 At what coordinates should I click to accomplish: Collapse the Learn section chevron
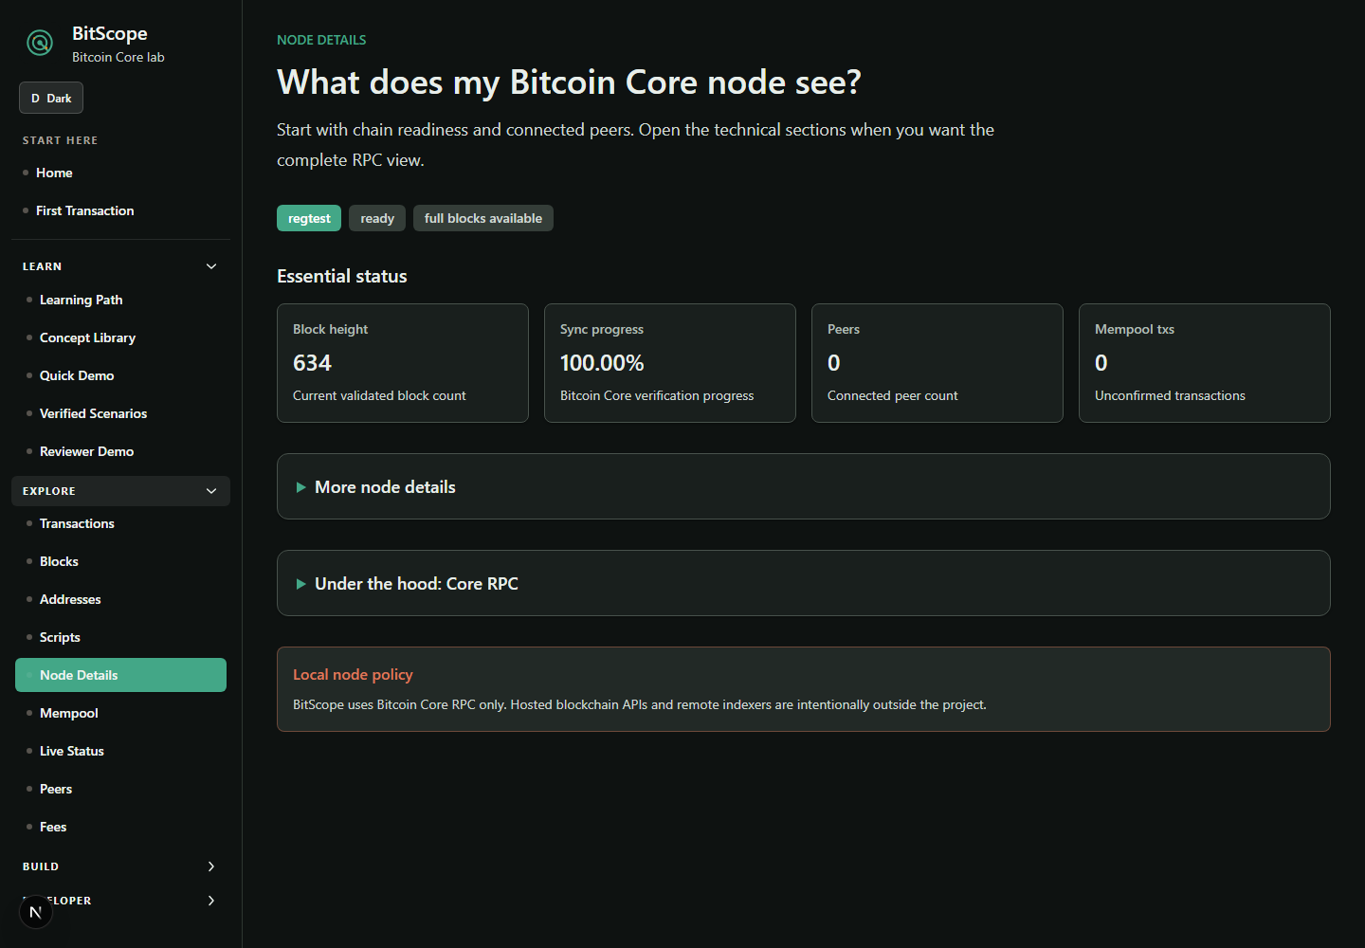tap(211, 266)
